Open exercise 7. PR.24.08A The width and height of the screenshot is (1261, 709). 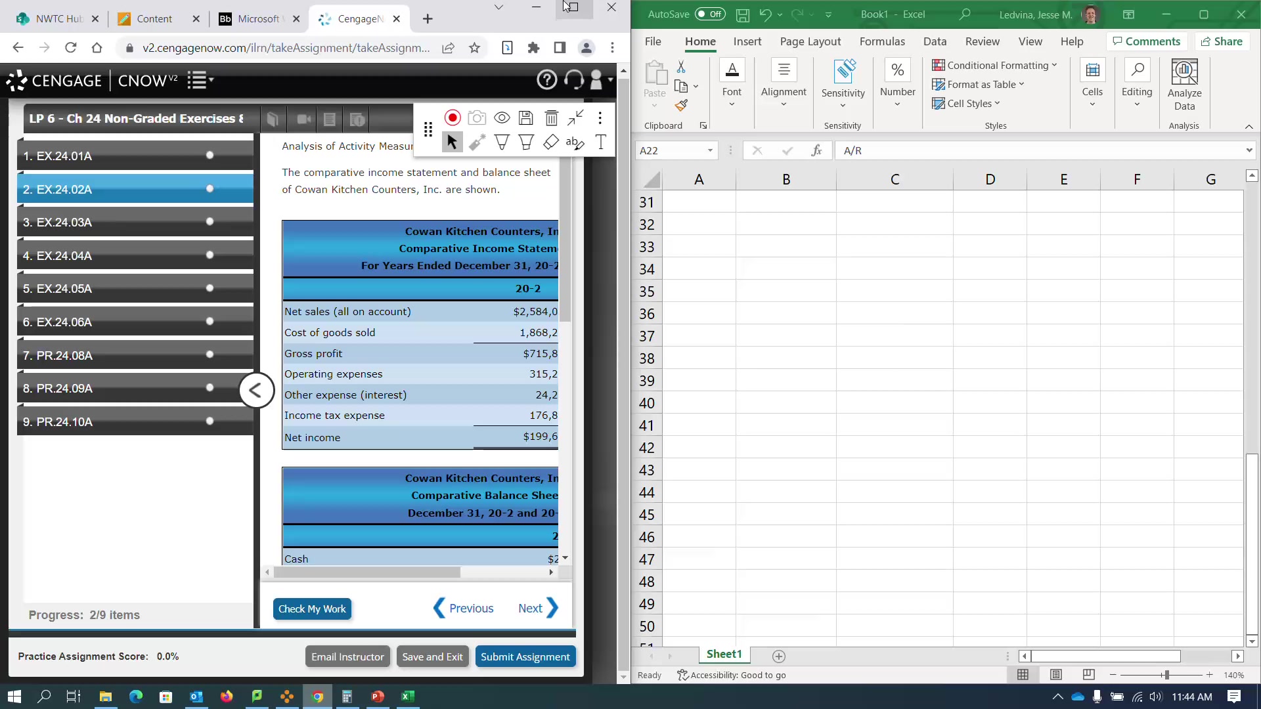pos(135,355)
